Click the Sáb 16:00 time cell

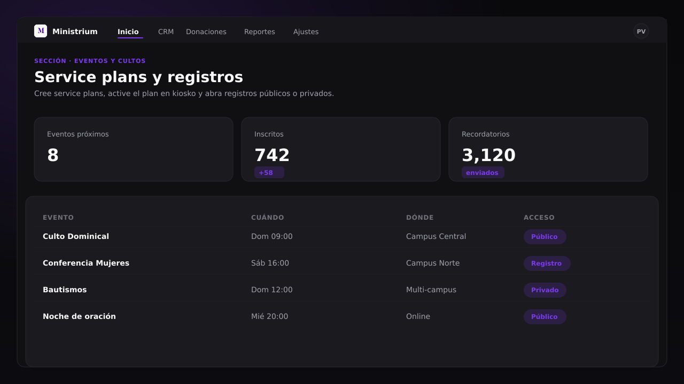270,263
